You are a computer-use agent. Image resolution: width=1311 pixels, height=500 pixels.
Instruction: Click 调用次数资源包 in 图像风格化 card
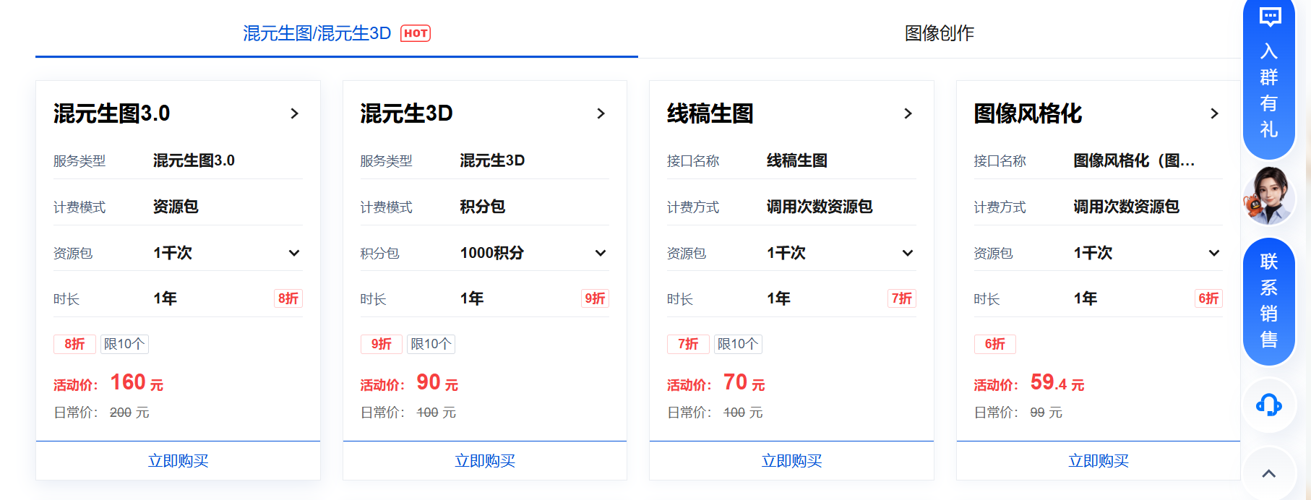point(1127,207)
